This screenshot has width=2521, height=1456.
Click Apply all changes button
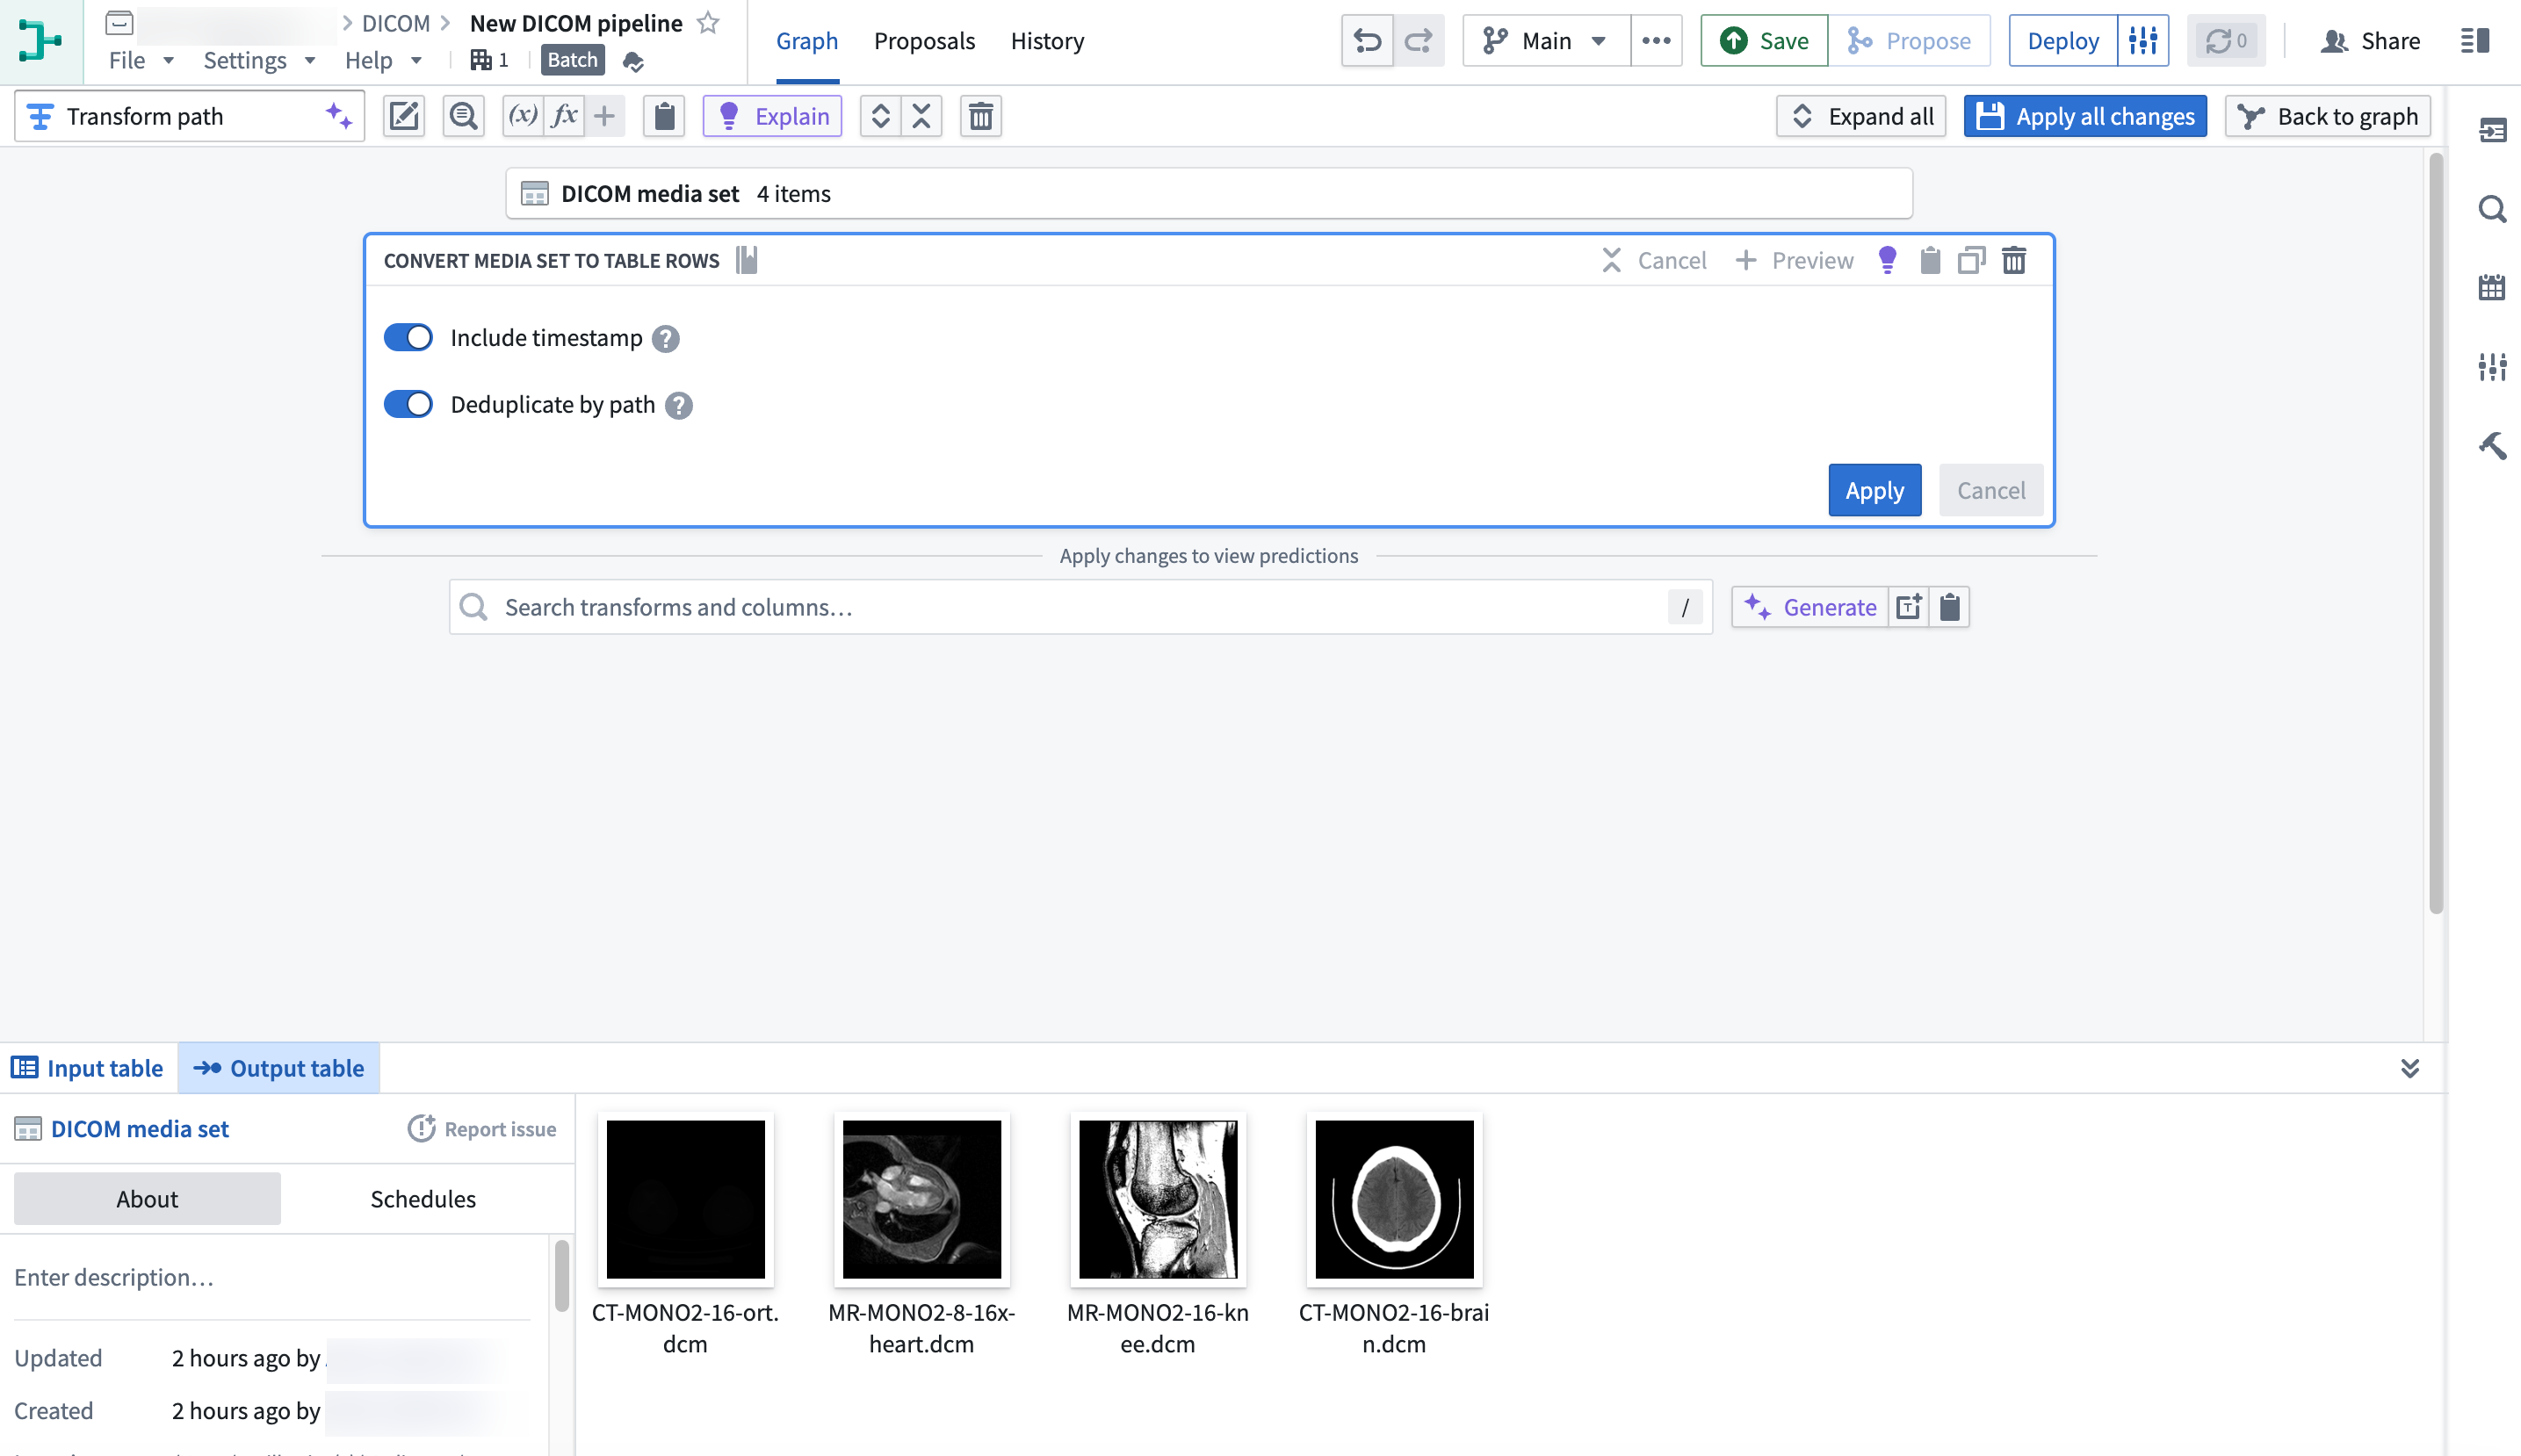click(x=2085, y=116)
